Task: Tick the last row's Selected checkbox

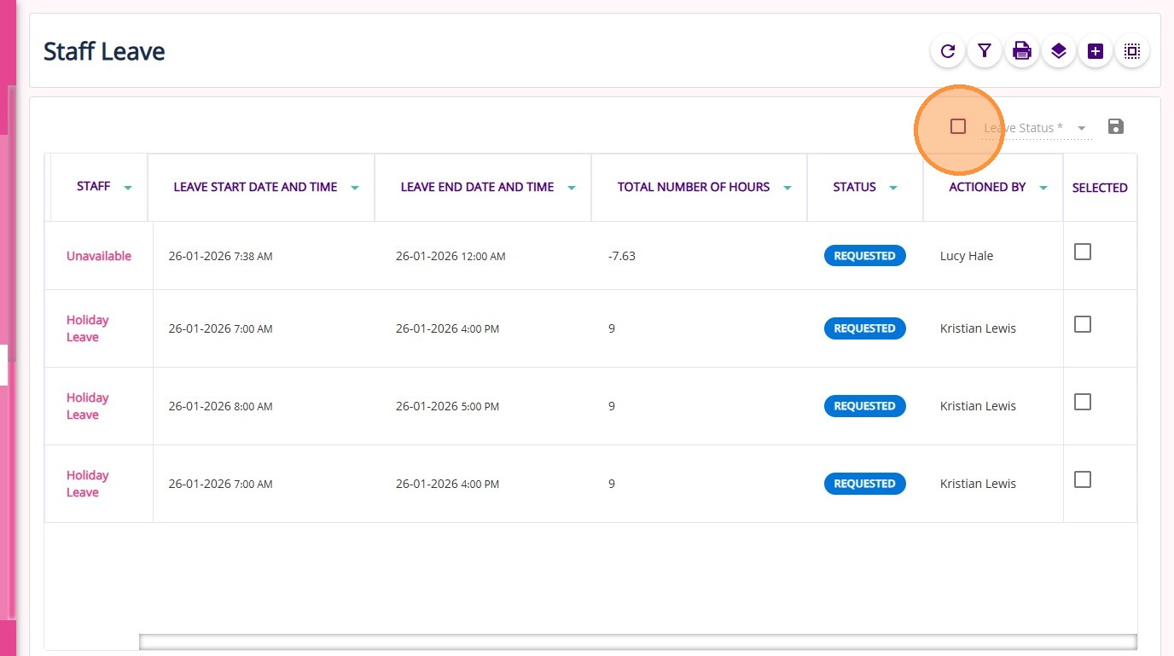Action: coord(1083,479)
